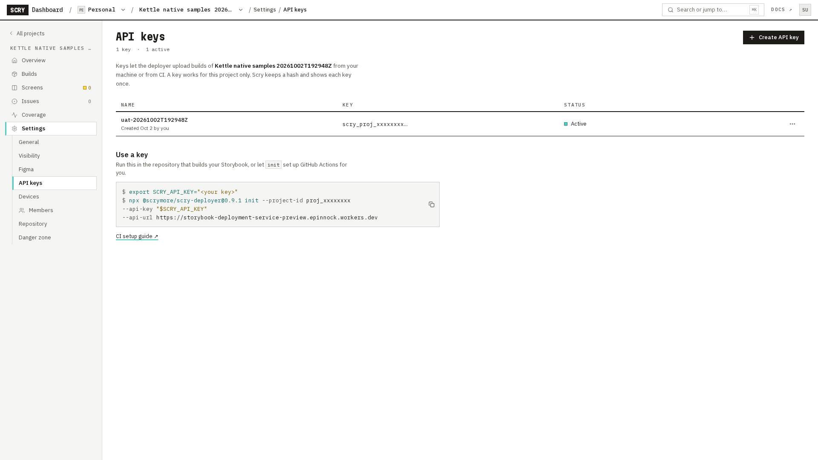Go back to All projects

27,34
